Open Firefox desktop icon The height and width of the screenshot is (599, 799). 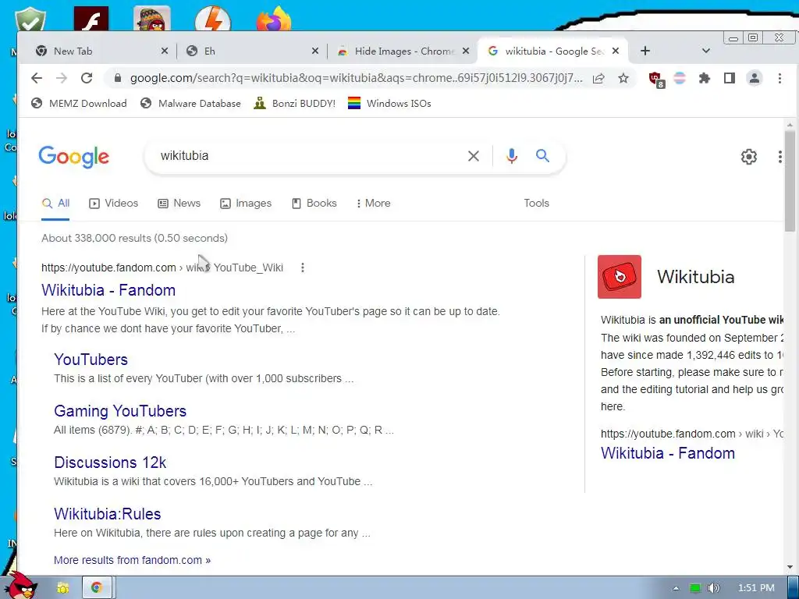pos(274,19)
